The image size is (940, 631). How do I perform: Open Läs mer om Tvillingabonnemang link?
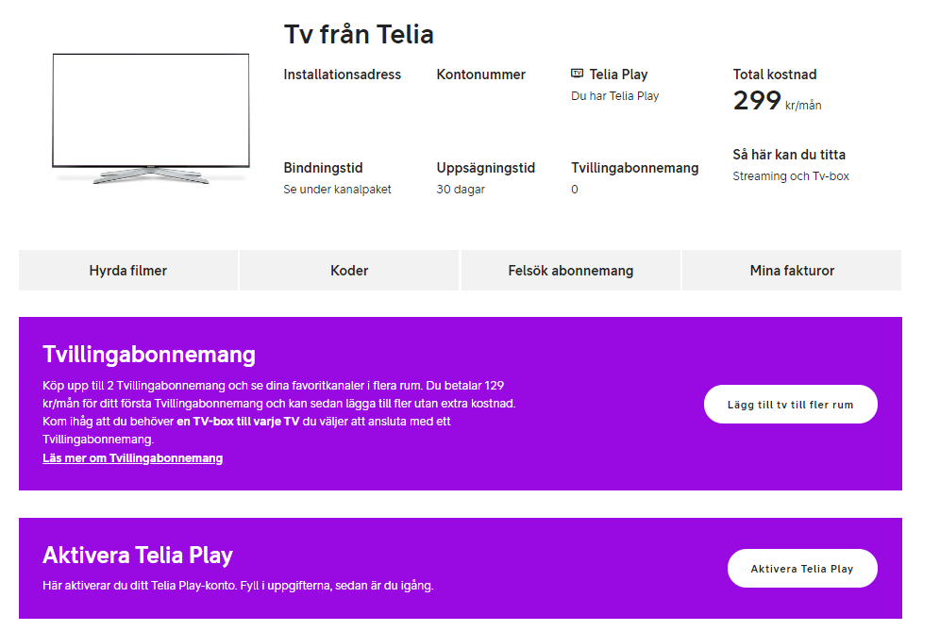point(132,457)
